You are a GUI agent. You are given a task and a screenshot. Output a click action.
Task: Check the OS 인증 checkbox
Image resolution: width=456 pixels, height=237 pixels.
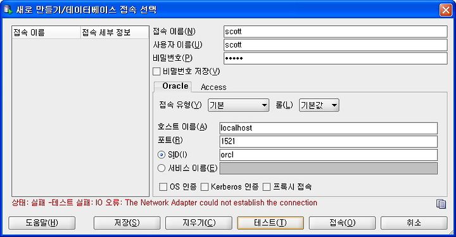(163, 187)
